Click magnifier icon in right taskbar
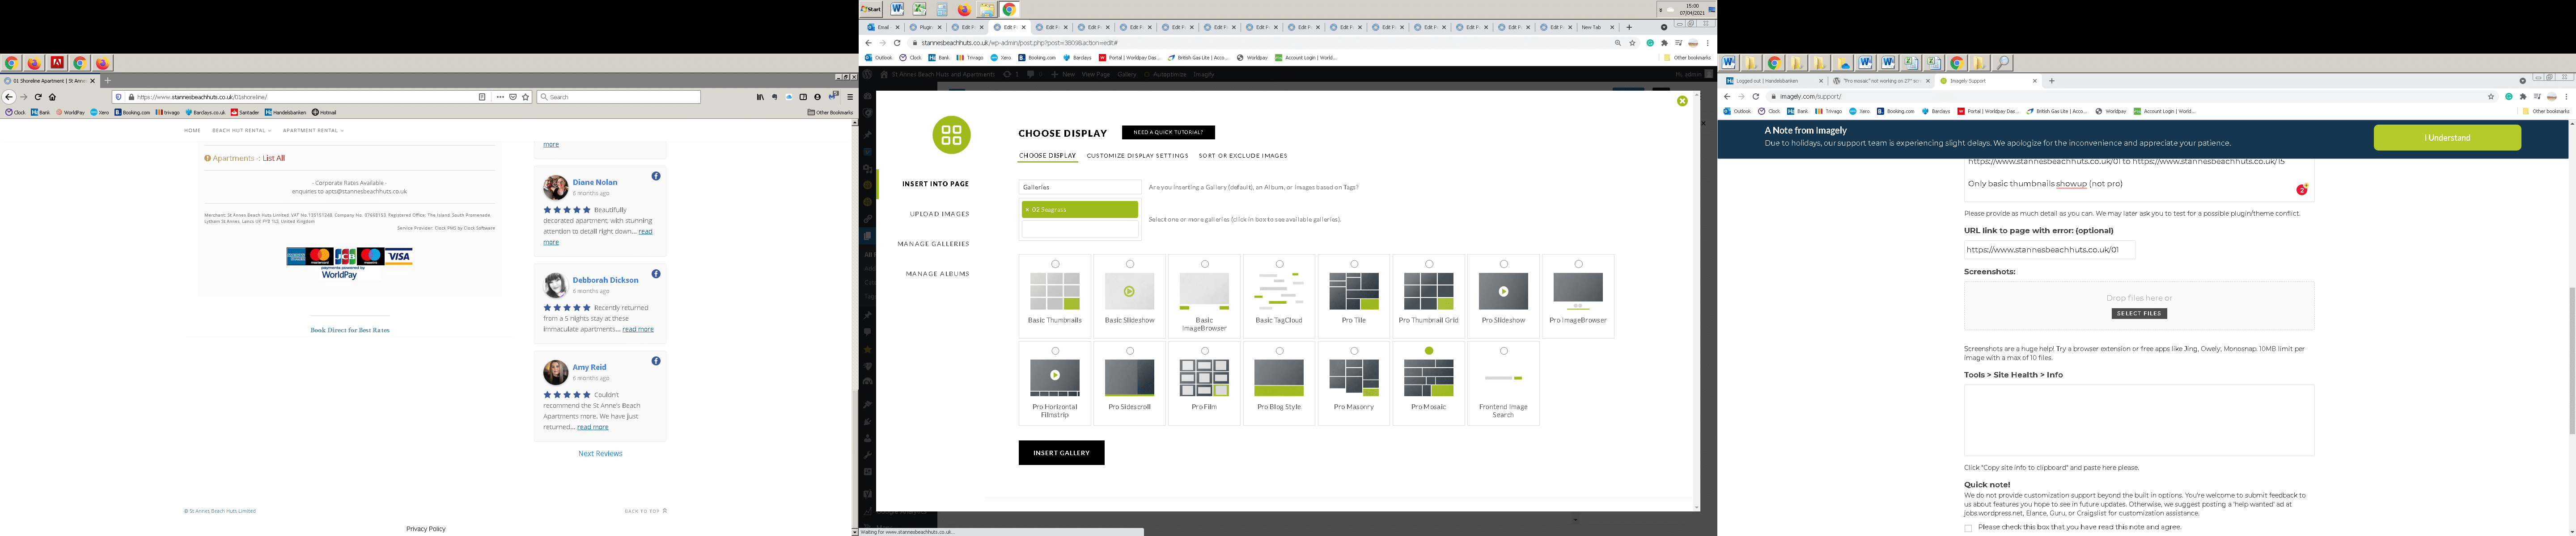Image resolution: width=2576 pixels, height=536 pixels. [x=2002, y=63]
